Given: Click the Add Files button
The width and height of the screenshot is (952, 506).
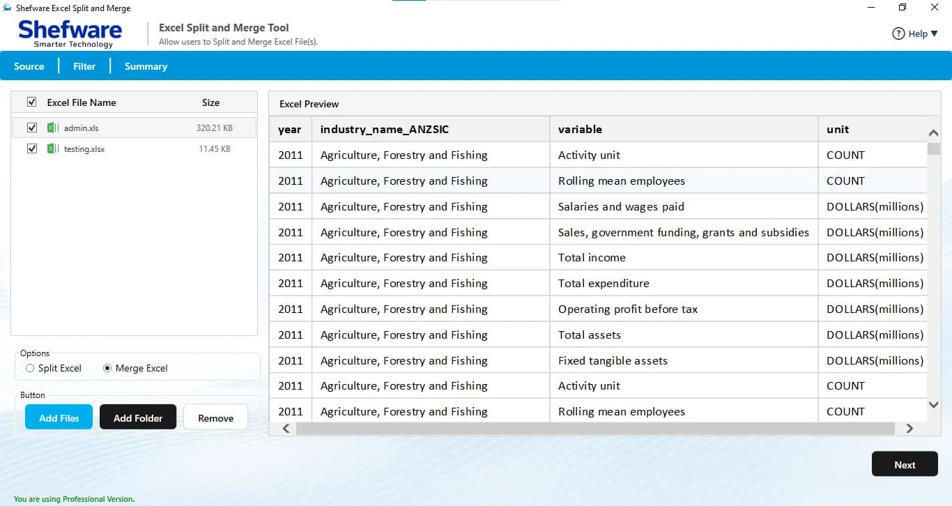Looking at the screenshot, I should click(59, 417).
